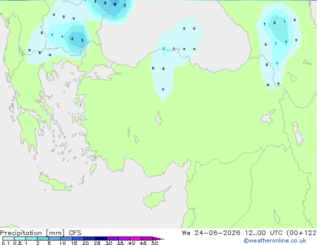The width and height of the screenshot is (317, 245).
Task: Click the 25 legend scale label
Action: click(x=97, y=243)
